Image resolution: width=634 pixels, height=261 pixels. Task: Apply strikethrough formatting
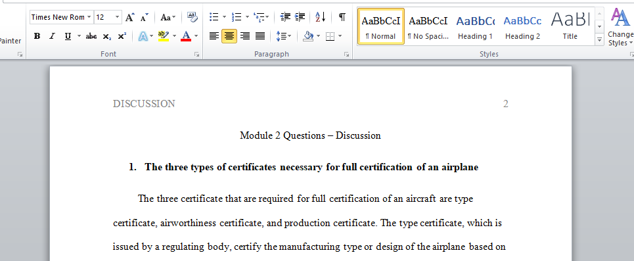pos(91,36)
